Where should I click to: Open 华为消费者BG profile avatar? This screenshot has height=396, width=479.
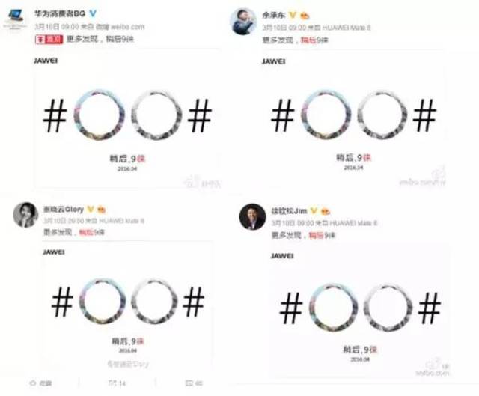16,18
